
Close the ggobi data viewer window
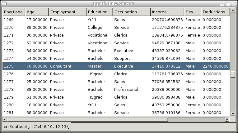pyautogui.click(x=234, y=3)
